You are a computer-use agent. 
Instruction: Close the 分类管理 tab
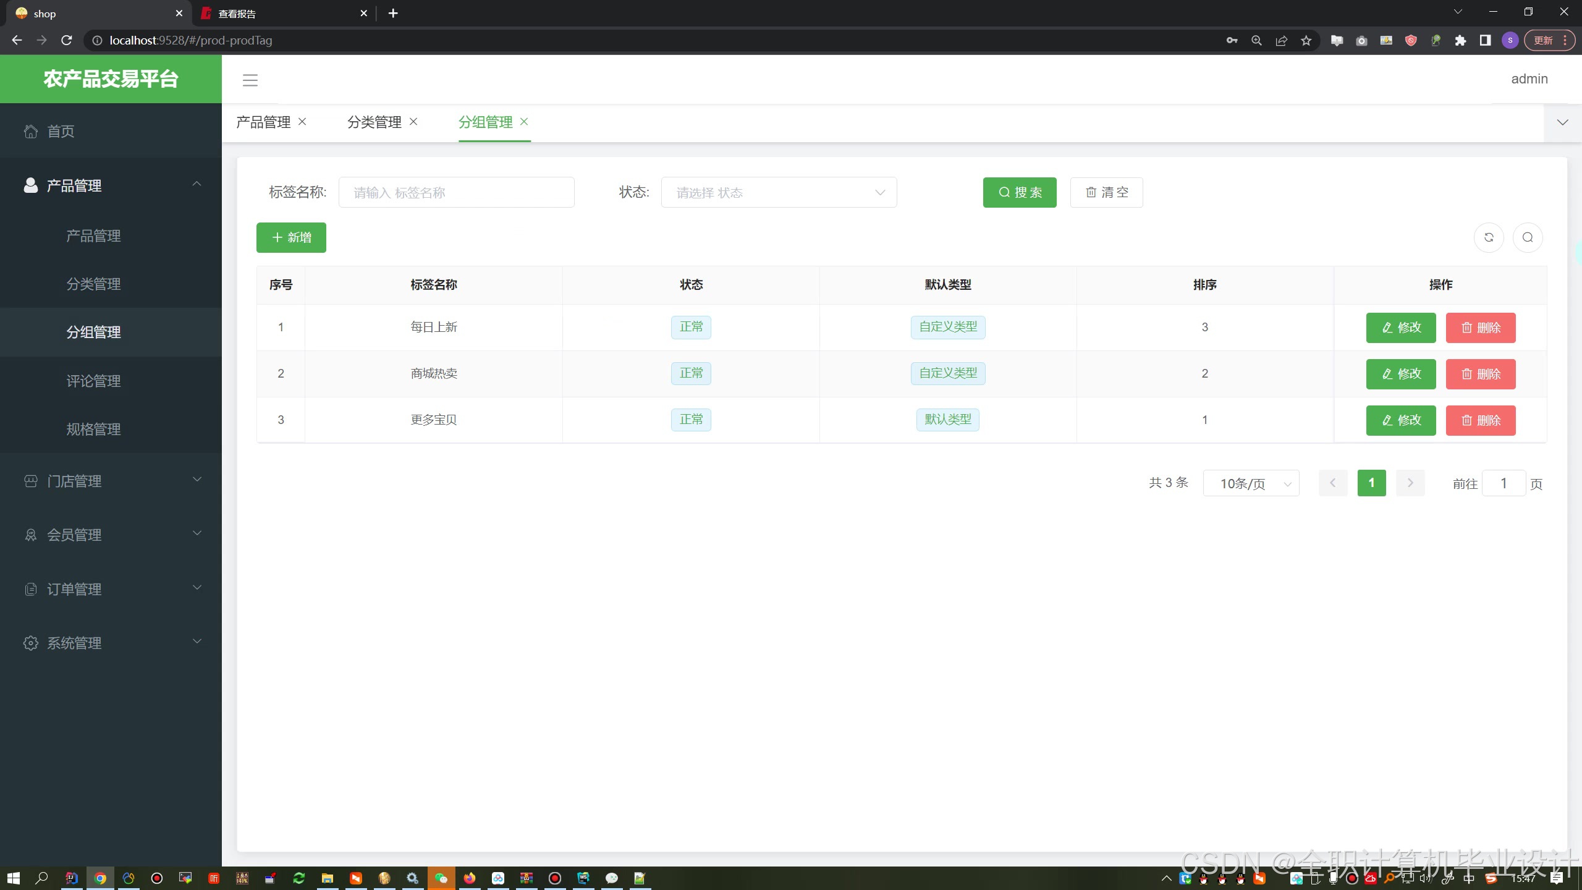tap(413, 122)
